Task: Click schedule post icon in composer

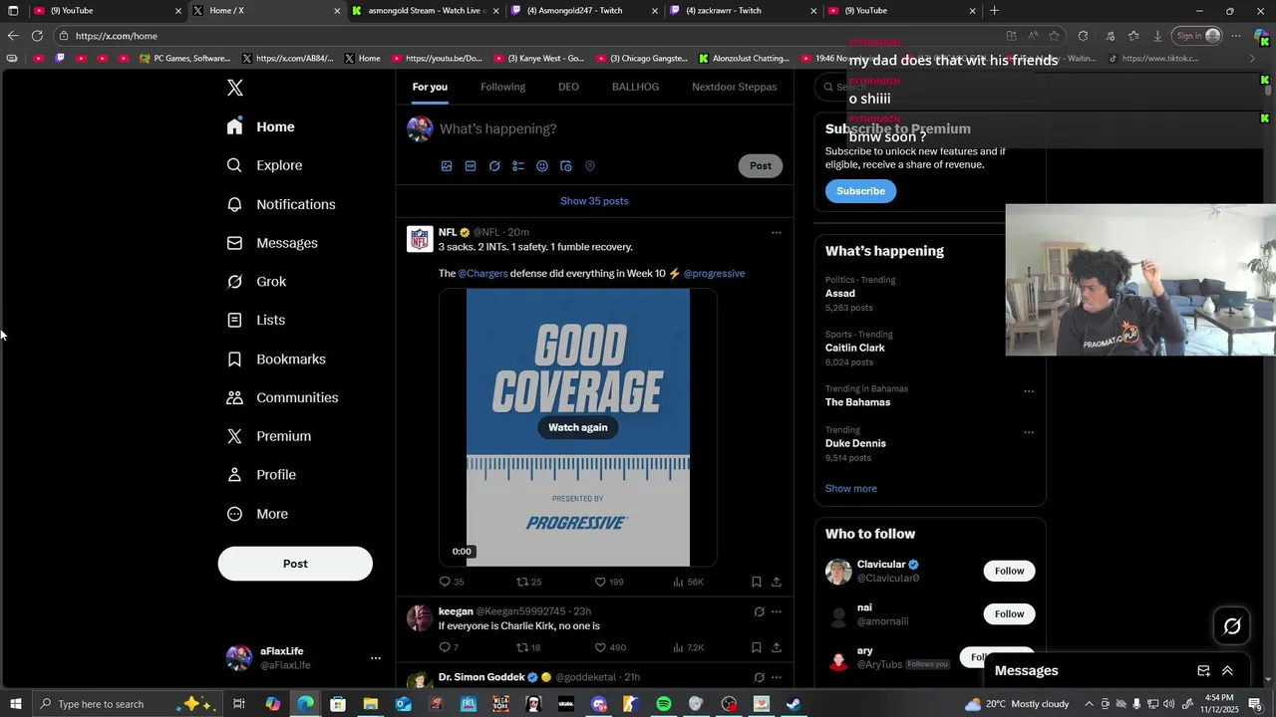Action: click(566, 166)
